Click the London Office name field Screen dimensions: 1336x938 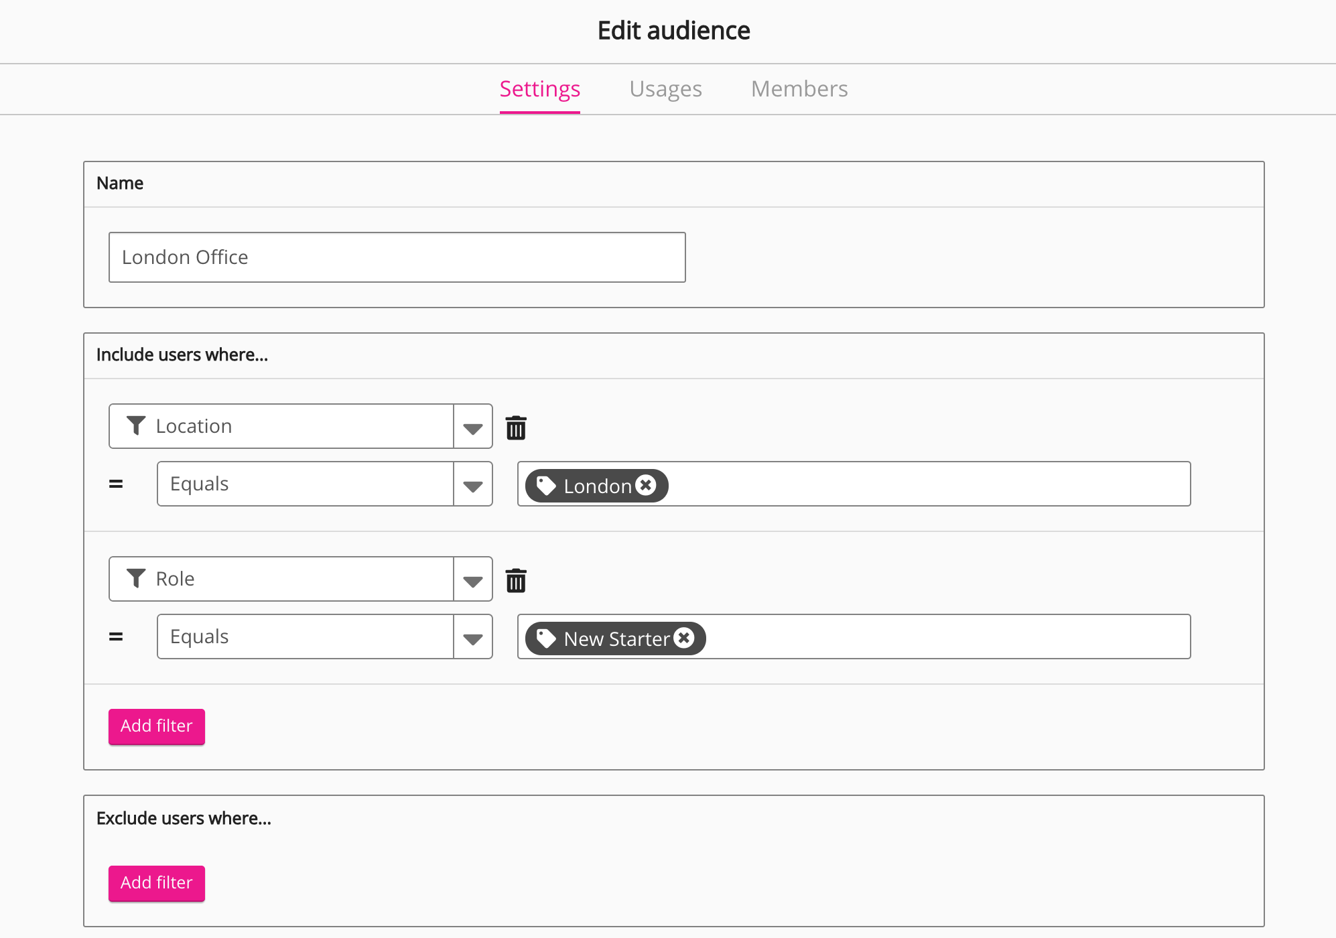coord(397,257)
